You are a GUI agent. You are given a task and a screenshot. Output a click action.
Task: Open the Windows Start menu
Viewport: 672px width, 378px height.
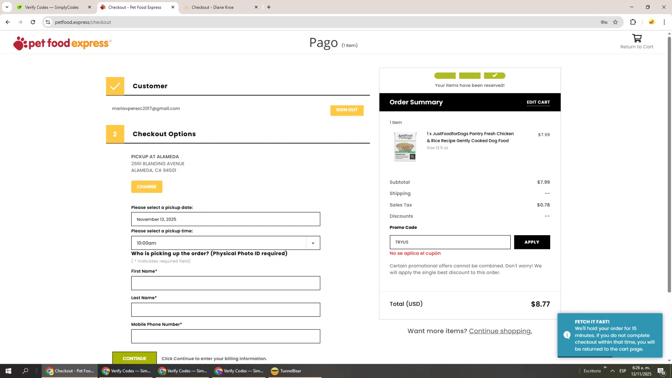click(8, 371)
